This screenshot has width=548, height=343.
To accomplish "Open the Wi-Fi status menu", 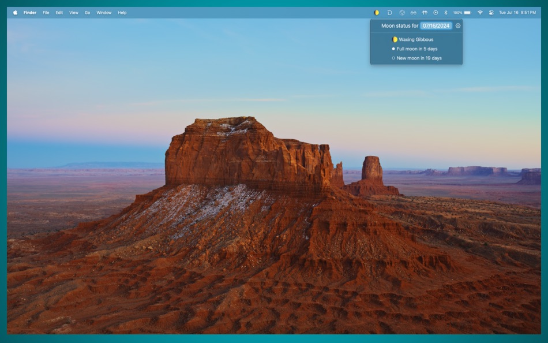I will pyautogui.click(x=480, y=13).
